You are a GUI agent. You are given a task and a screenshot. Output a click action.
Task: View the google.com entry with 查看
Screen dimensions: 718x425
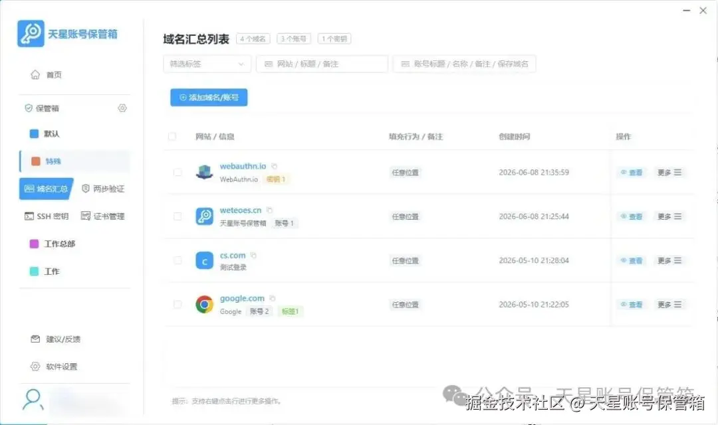coord(632,304)
